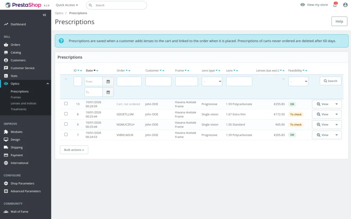Sort ID column descending
The width and height of the screenshot is (351, 219).
(78, 70)
